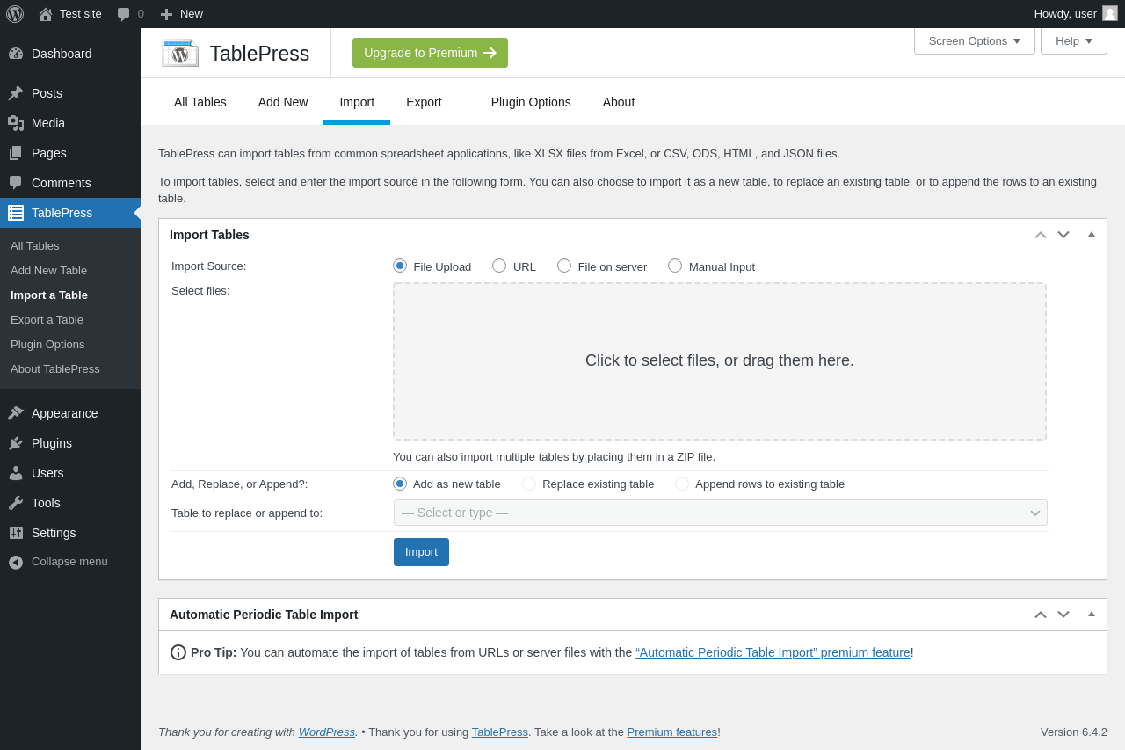Click the Collapse menu arrow icon
1125x750 pixels.
point(16,562)
